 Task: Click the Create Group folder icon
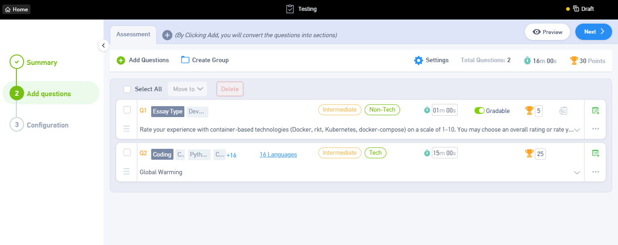point(185,60)
